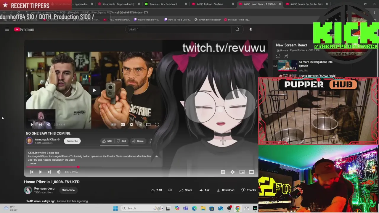Enter fullscreen in the embedded clip player

tap(157, 125)
